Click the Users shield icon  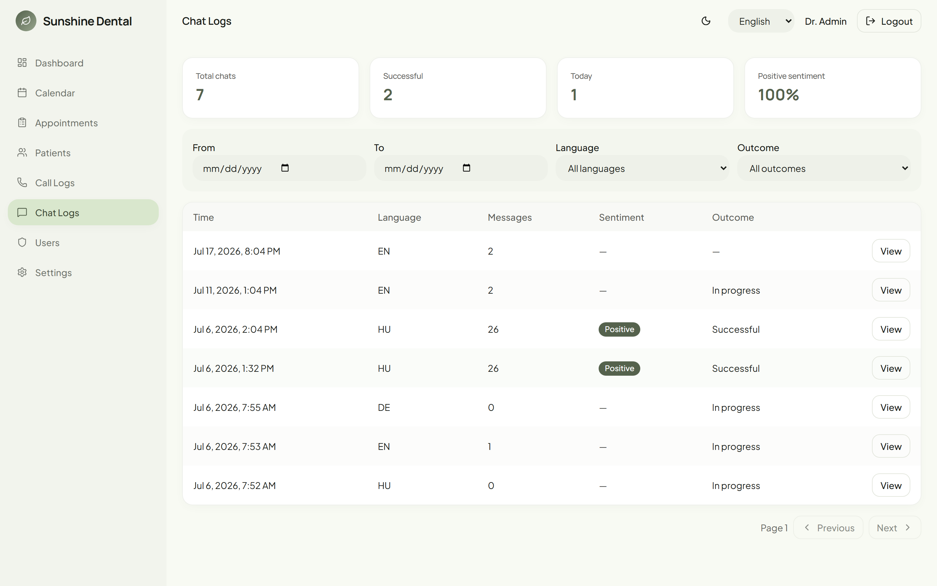[x=22, y=242]
